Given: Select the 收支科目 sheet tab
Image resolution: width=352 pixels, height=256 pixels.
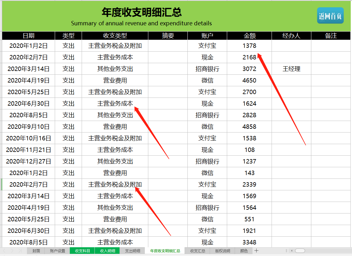Looking at the screenshot, I should 82,250.
